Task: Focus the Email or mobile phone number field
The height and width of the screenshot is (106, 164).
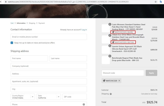Action: coord(49,37)
